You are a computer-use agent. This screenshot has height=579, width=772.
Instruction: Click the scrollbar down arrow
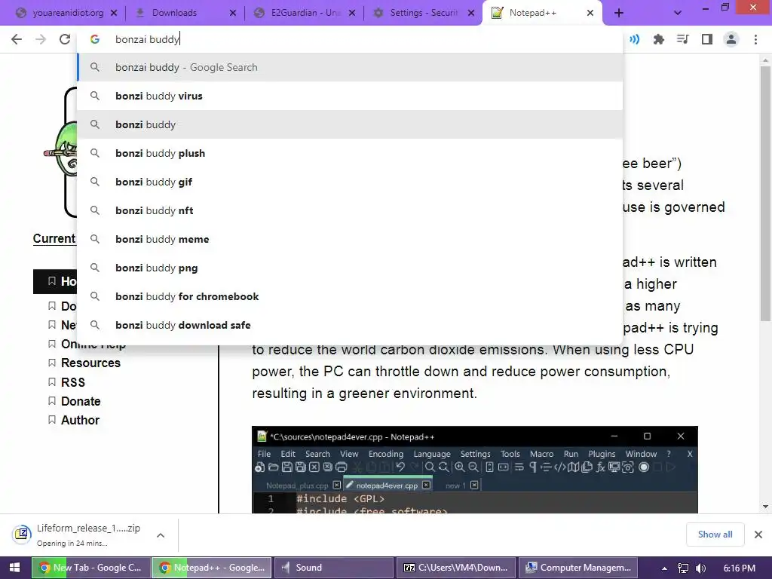765,507
